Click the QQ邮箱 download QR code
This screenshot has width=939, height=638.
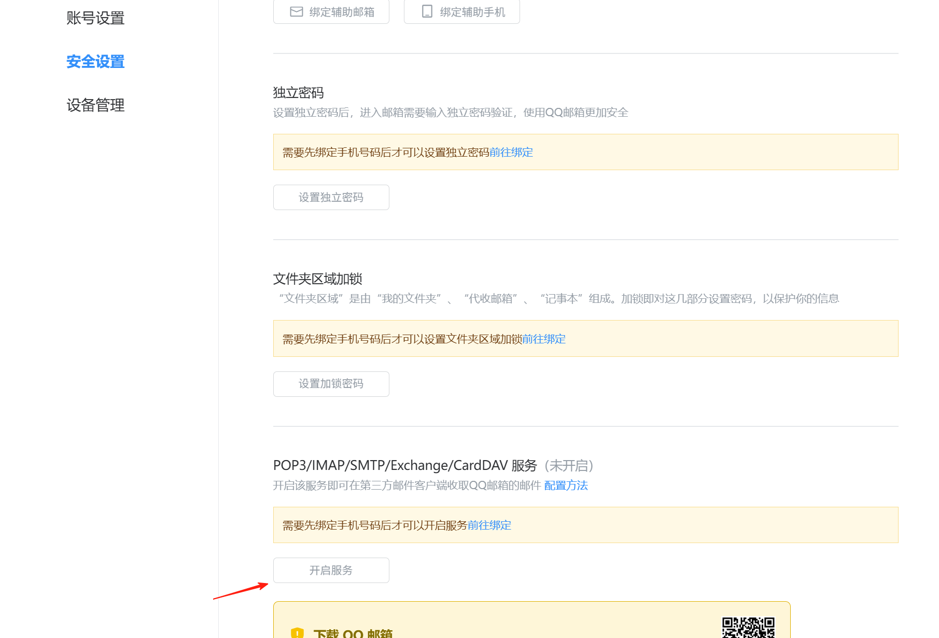[x=748, y=627]
